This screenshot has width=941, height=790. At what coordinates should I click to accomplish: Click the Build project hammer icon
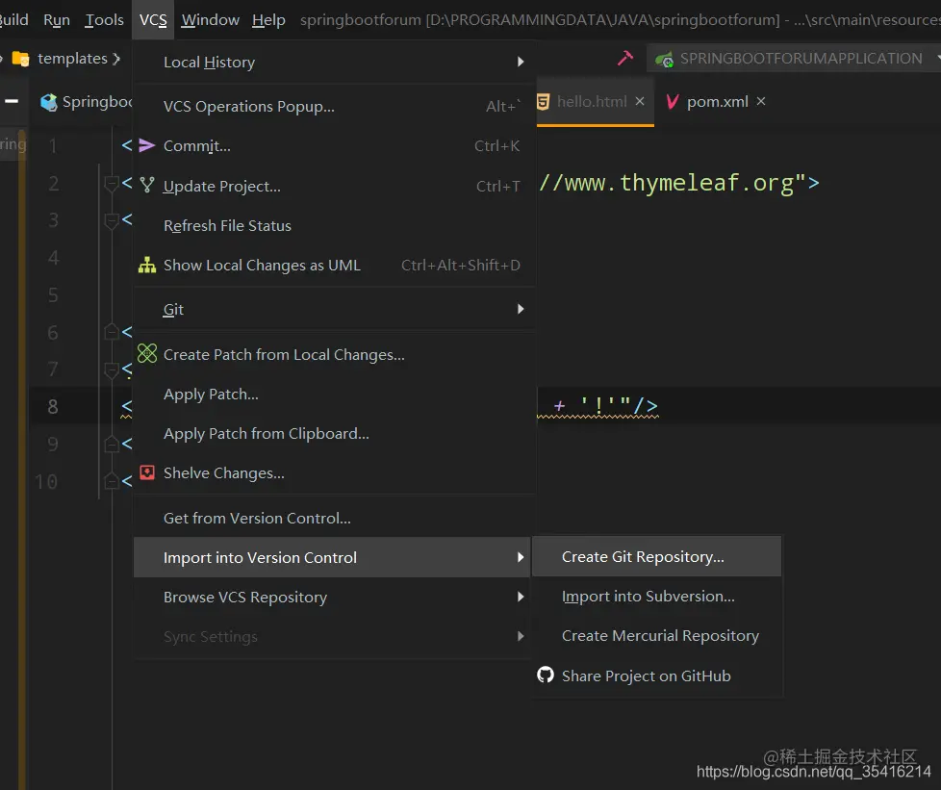[x=625, y=59]
